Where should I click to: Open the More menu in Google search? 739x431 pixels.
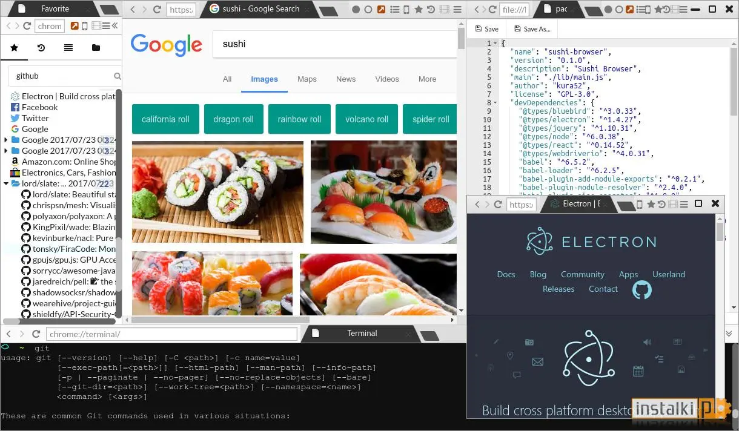pos(427,79)
